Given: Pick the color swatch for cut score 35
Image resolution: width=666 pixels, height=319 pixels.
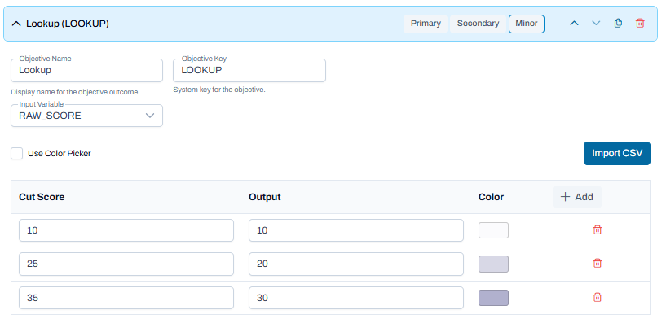Looking at the screenshot, I should (493, 298).
